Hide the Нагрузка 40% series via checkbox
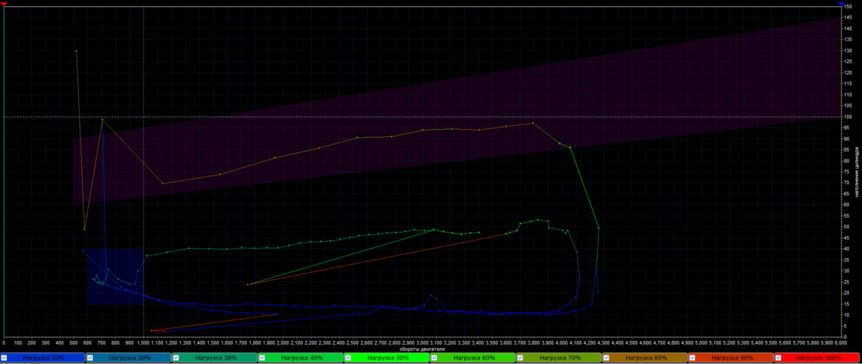This screenshot has height=364, width=862. coord(262,357)
